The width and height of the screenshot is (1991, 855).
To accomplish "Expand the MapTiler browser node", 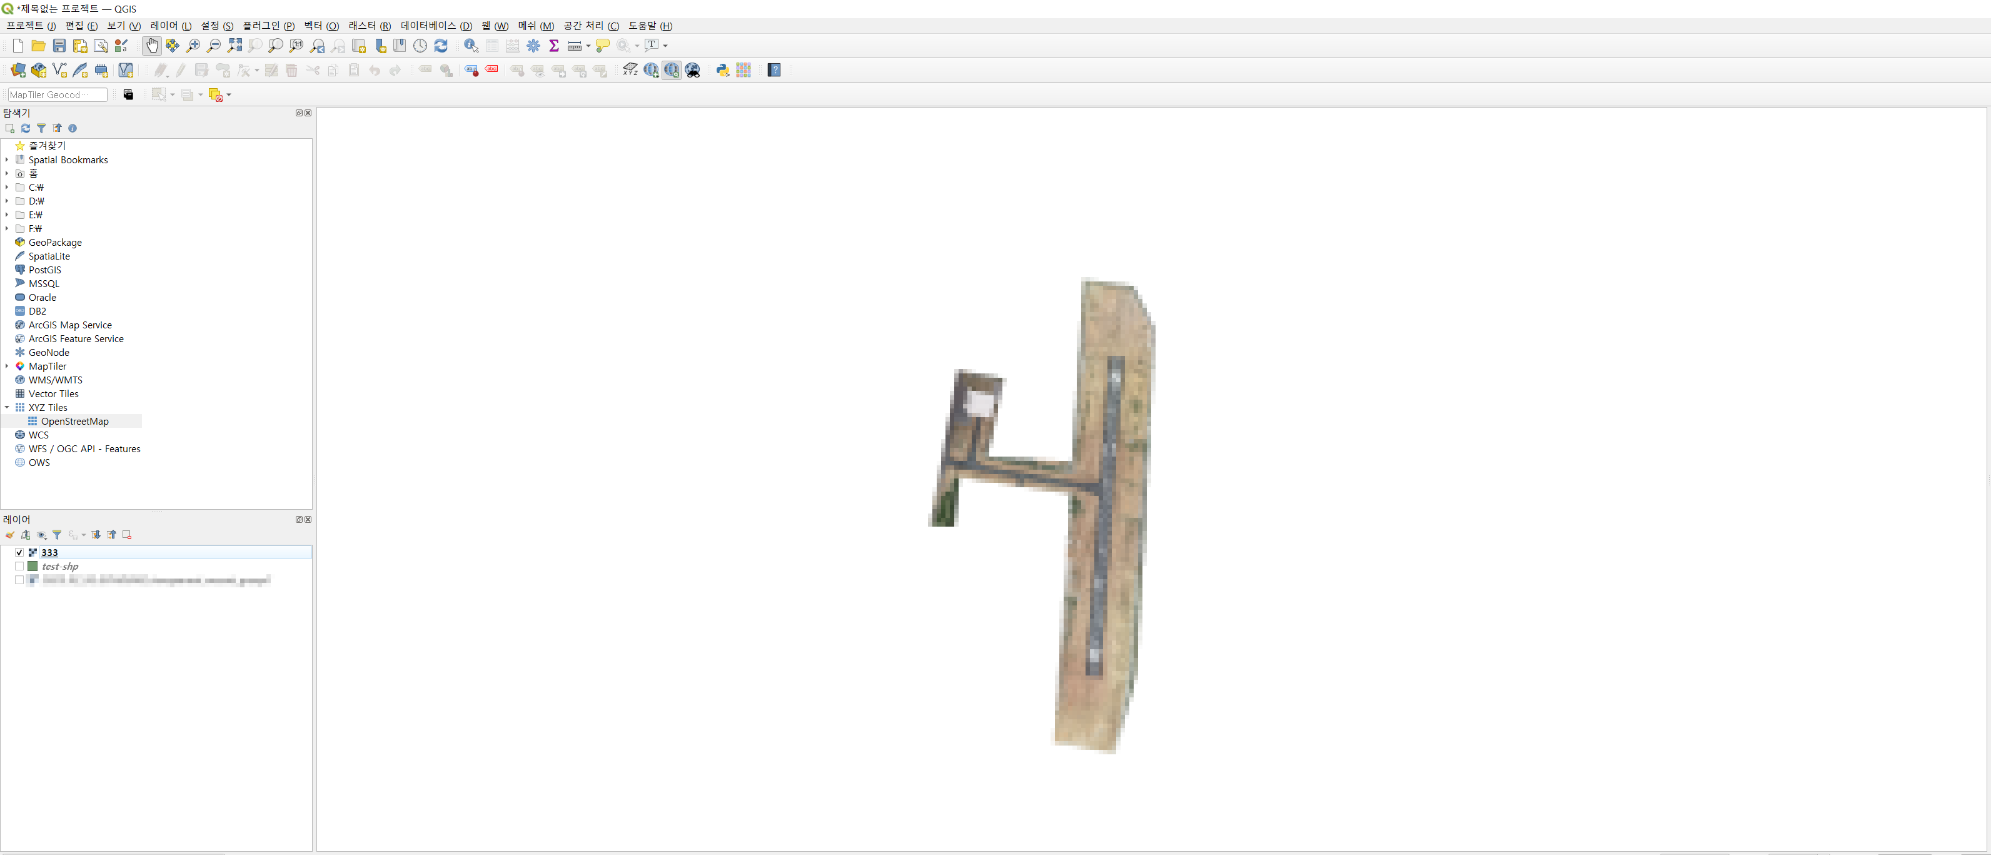I will [7, 367].
